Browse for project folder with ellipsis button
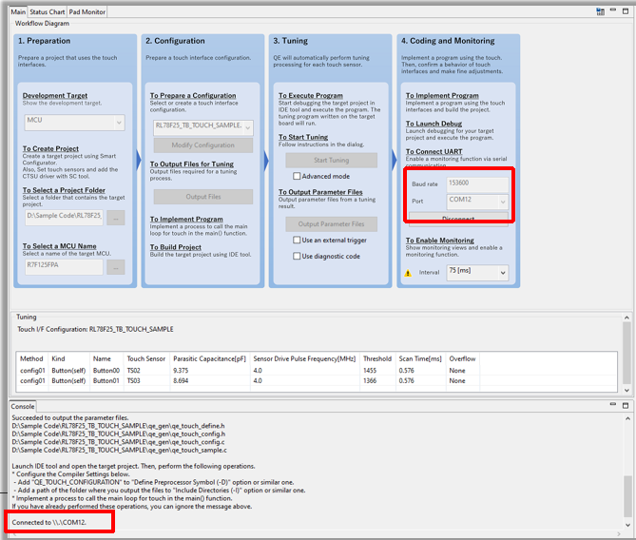 point(115,218)
